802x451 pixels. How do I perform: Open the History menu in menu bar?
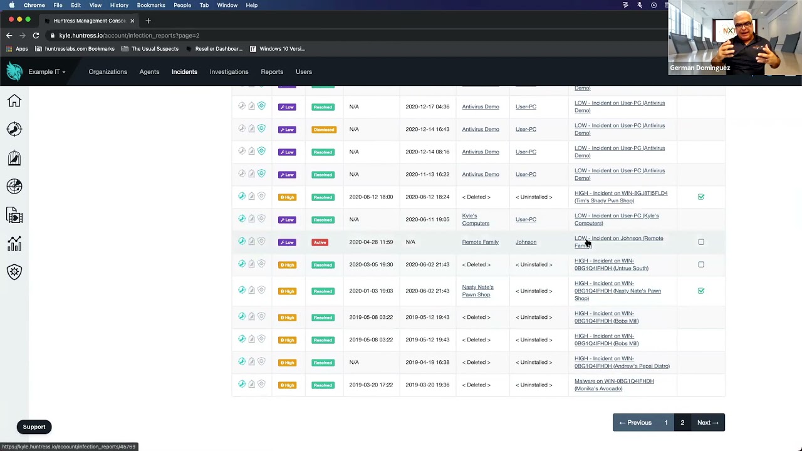pyautogui.click(x=119, y=5)
